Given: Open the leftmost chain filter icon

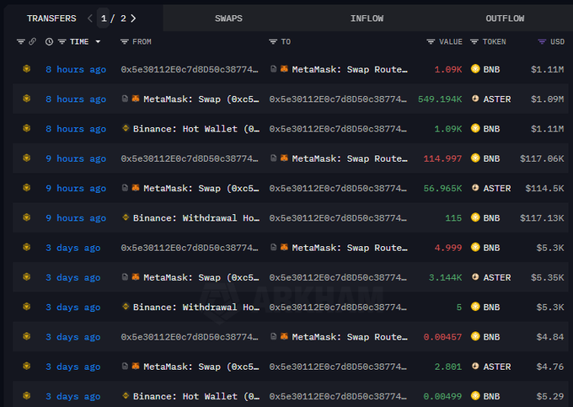Looking at the screenshot, I should (x=21, y=41).
